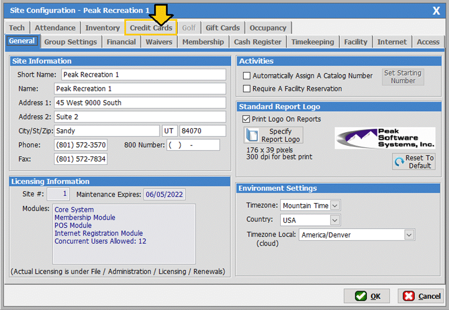Go to the Cash Register tab
Image resolution: width=449 pixels, height=310 pixels.
point(258,42)
